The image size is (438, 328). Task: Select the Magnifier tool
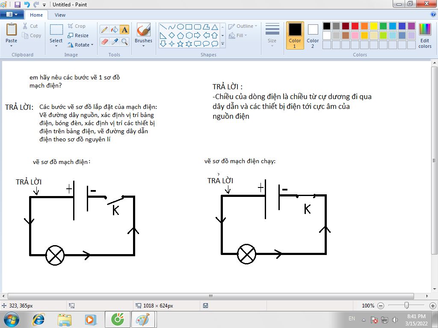pyautogui.click(x=124, y=42)
